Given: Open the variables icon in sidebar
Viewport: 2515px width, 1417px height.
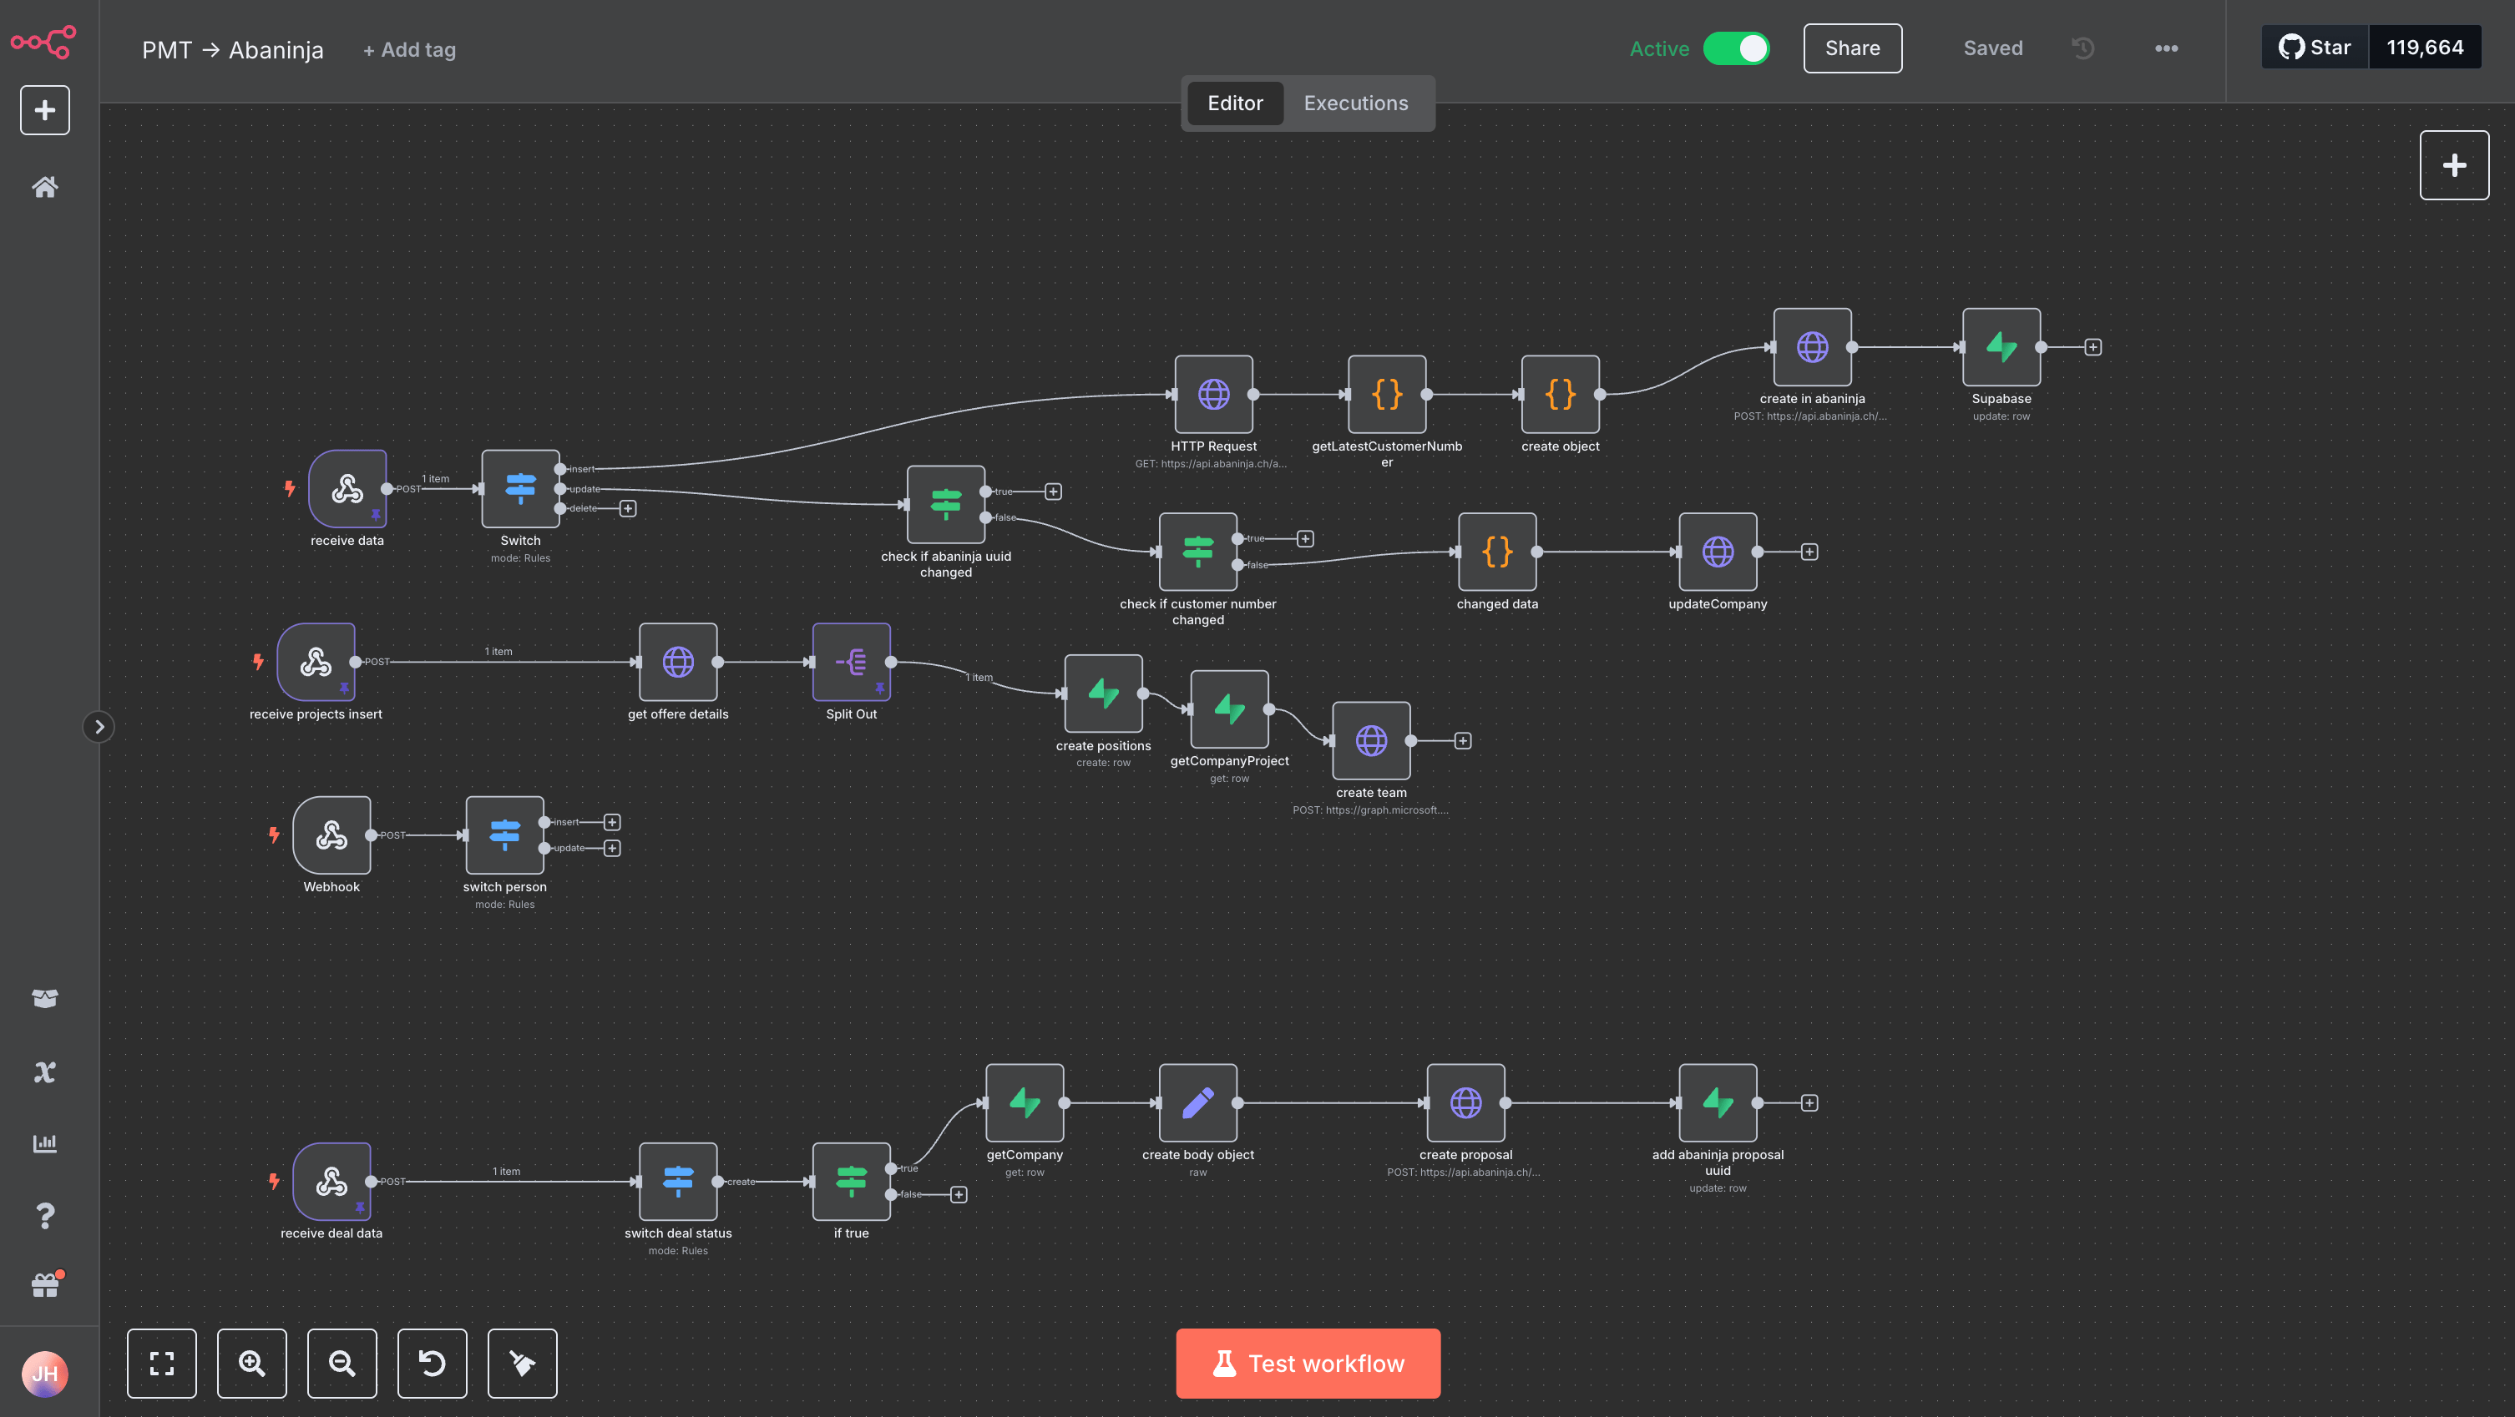Looking at the screenshot, I should [x=45, y=1072].
